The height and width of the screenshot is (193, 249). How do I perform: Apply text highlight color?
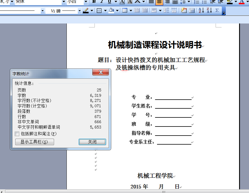click(x=229, y=2)
